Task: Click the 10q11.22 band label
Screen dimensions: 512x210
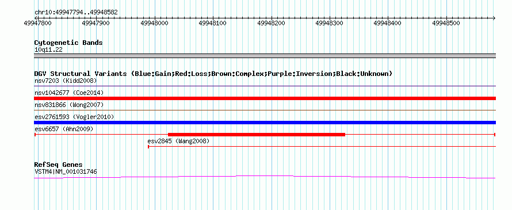Action: 48,50
